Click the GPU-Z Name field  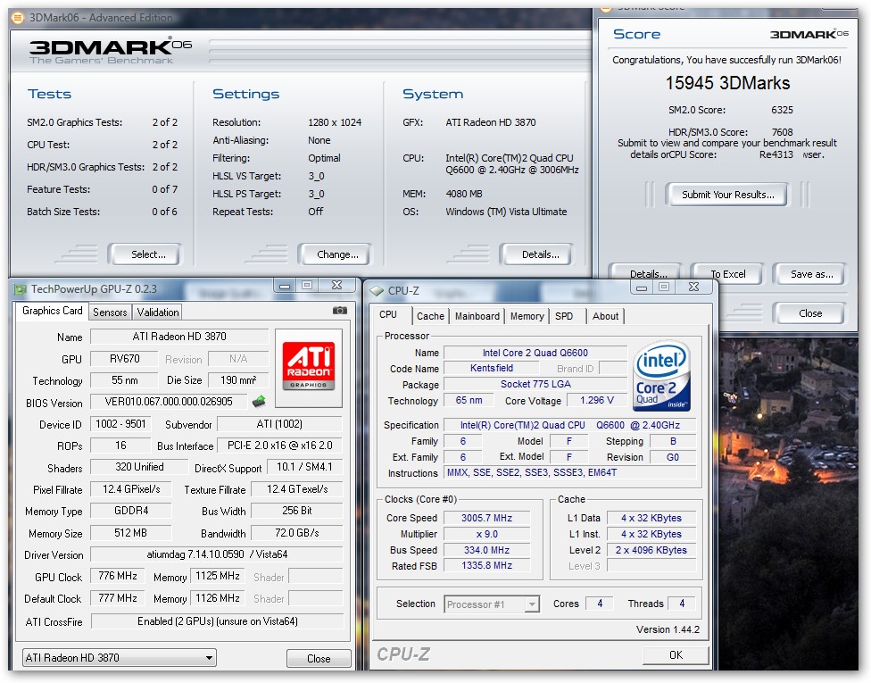[x=179, y=337]
